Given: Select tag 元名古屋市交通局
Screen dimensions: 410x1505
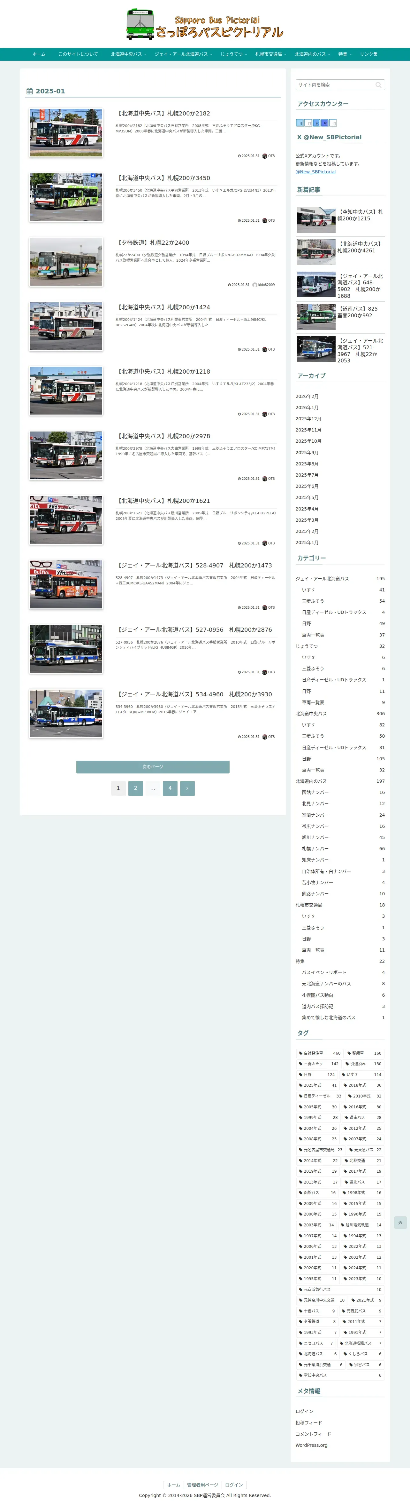Looking at the screenshot, I should [x=320, y=1150].
